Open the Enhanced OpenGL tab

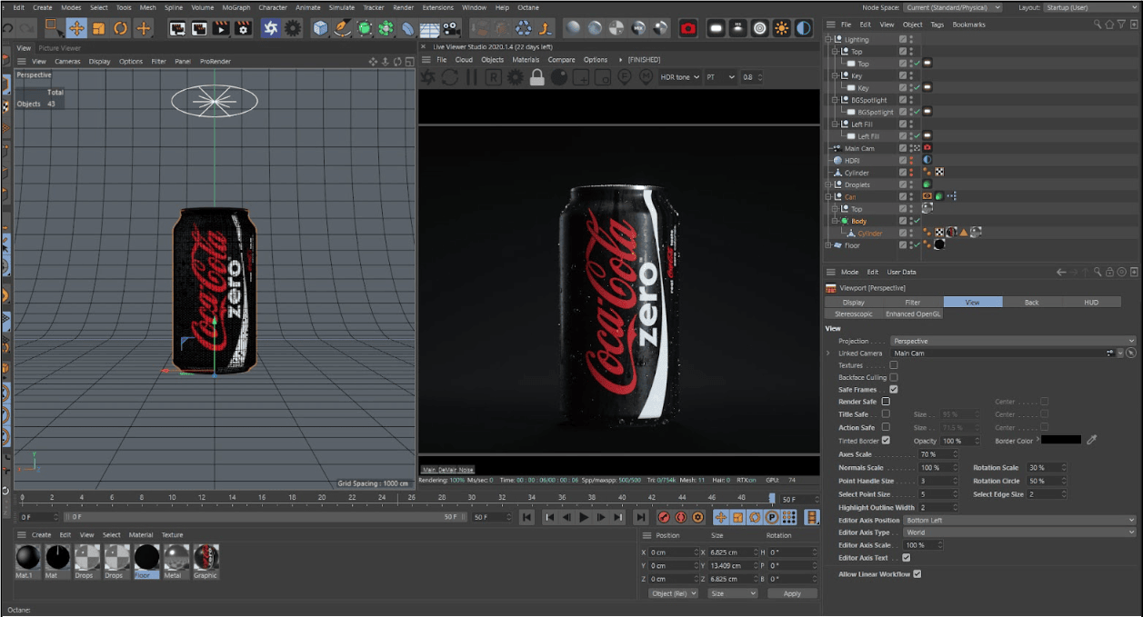click(x=913, y=314)
